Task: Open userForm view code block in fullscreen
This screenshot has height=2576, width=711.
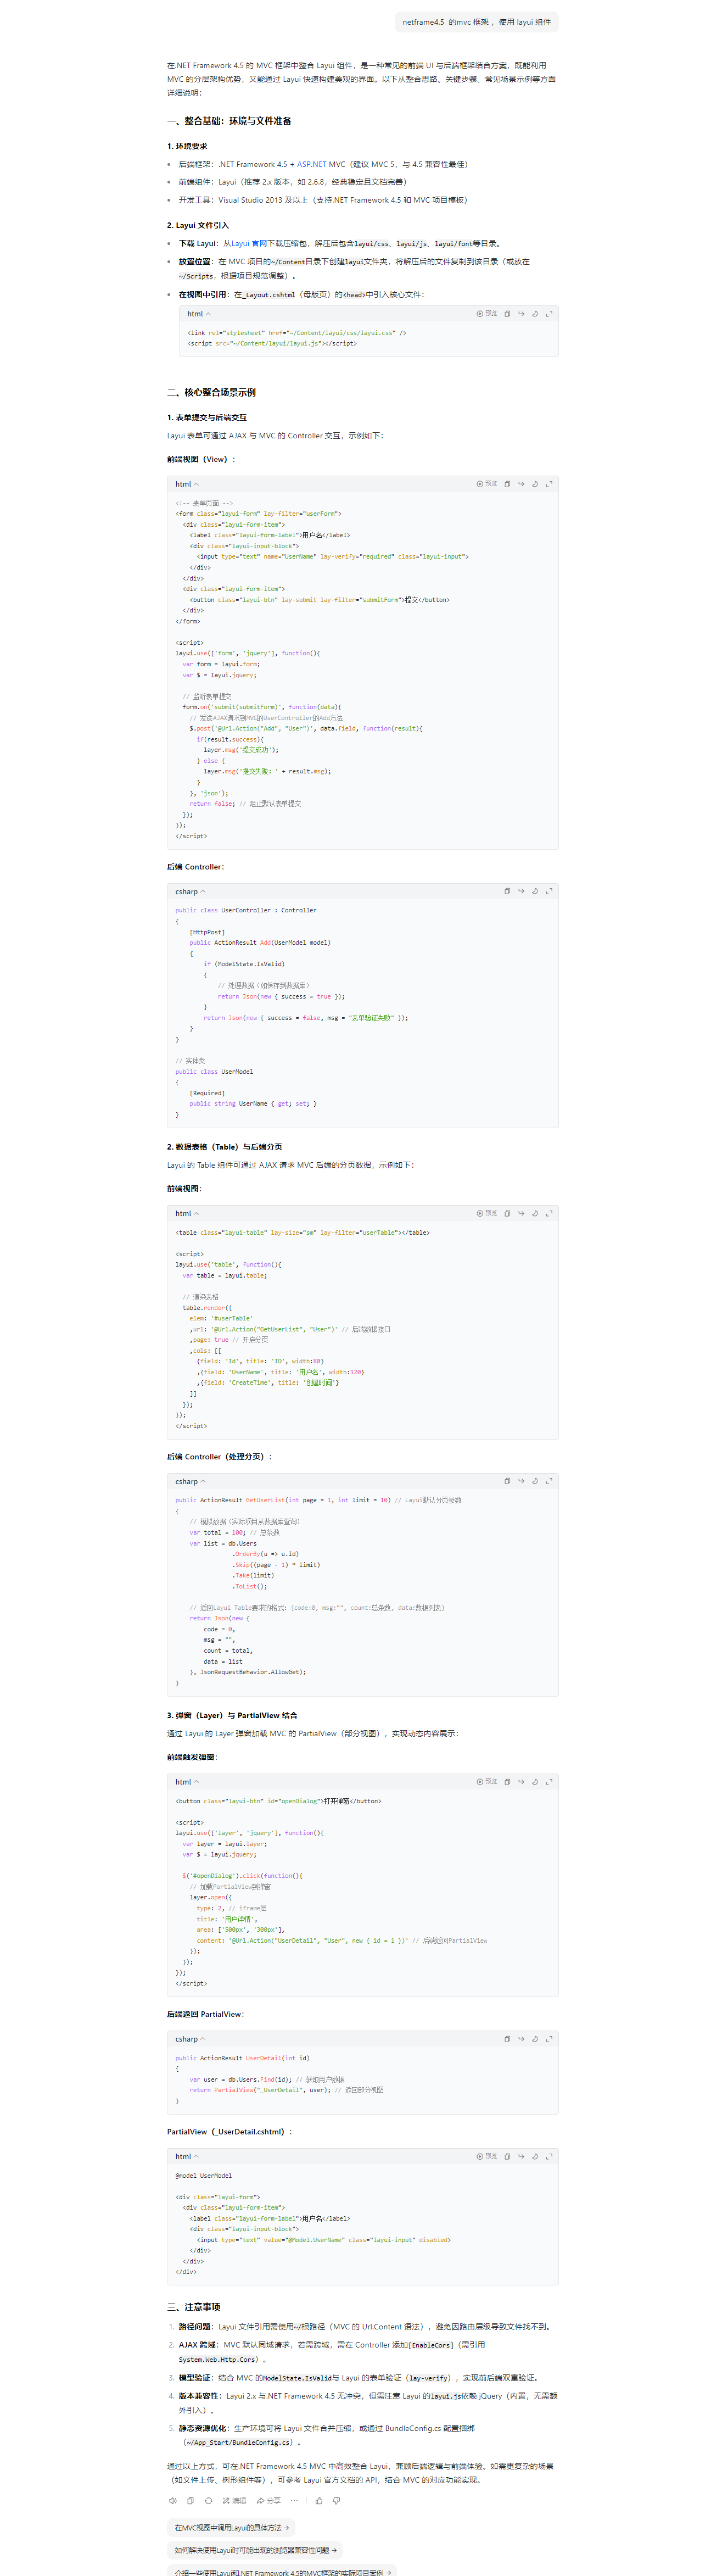Action: tap(549, 483)
